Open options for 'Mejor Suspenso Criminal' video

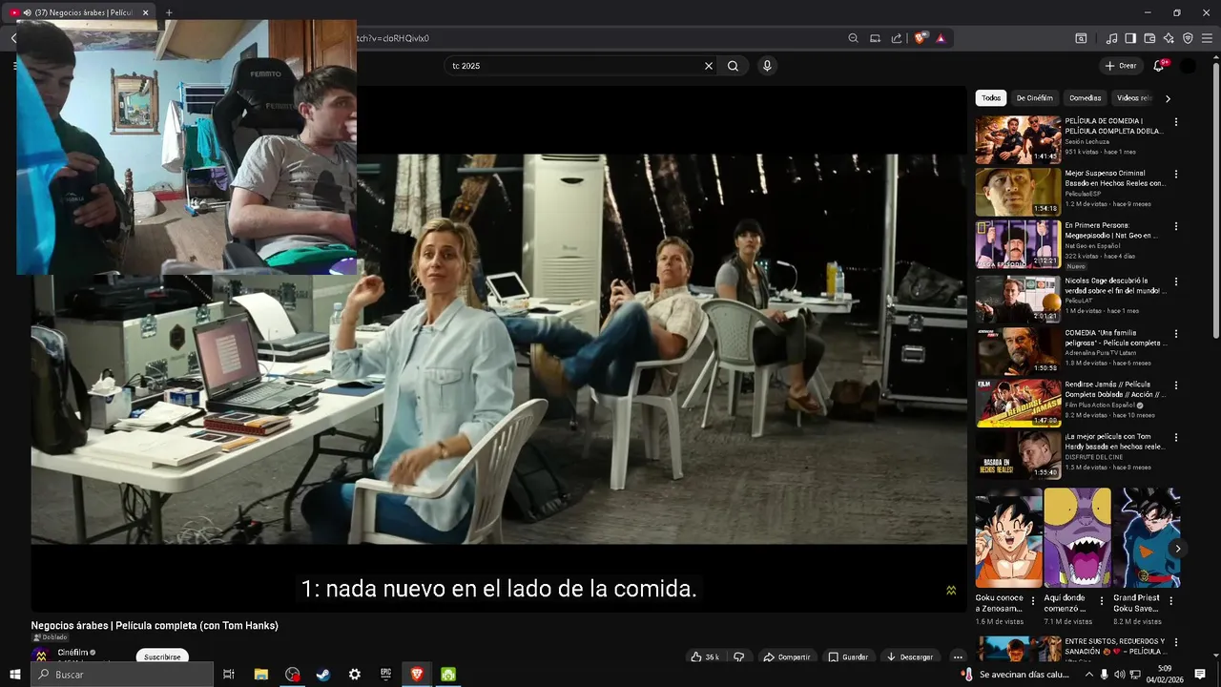(1176, 175)
